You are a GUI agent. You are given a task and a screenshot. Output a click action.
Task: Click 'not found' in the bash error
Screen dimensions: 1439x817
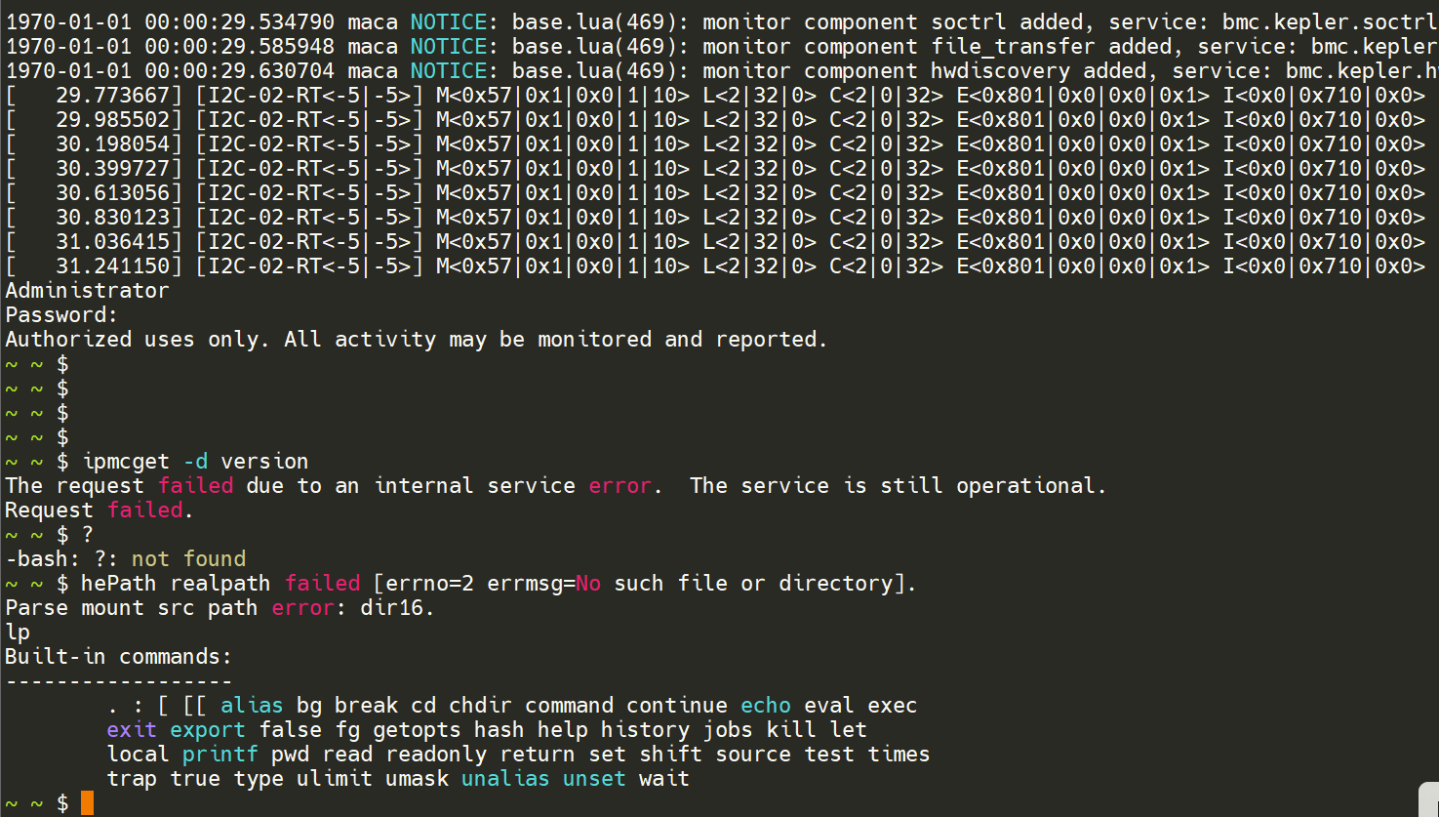click(188, 558)
